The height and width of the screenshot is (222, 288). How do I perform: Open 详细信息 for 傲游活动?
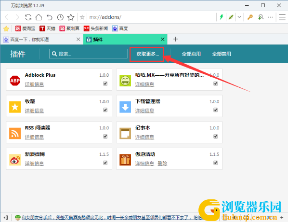[145, 164]
